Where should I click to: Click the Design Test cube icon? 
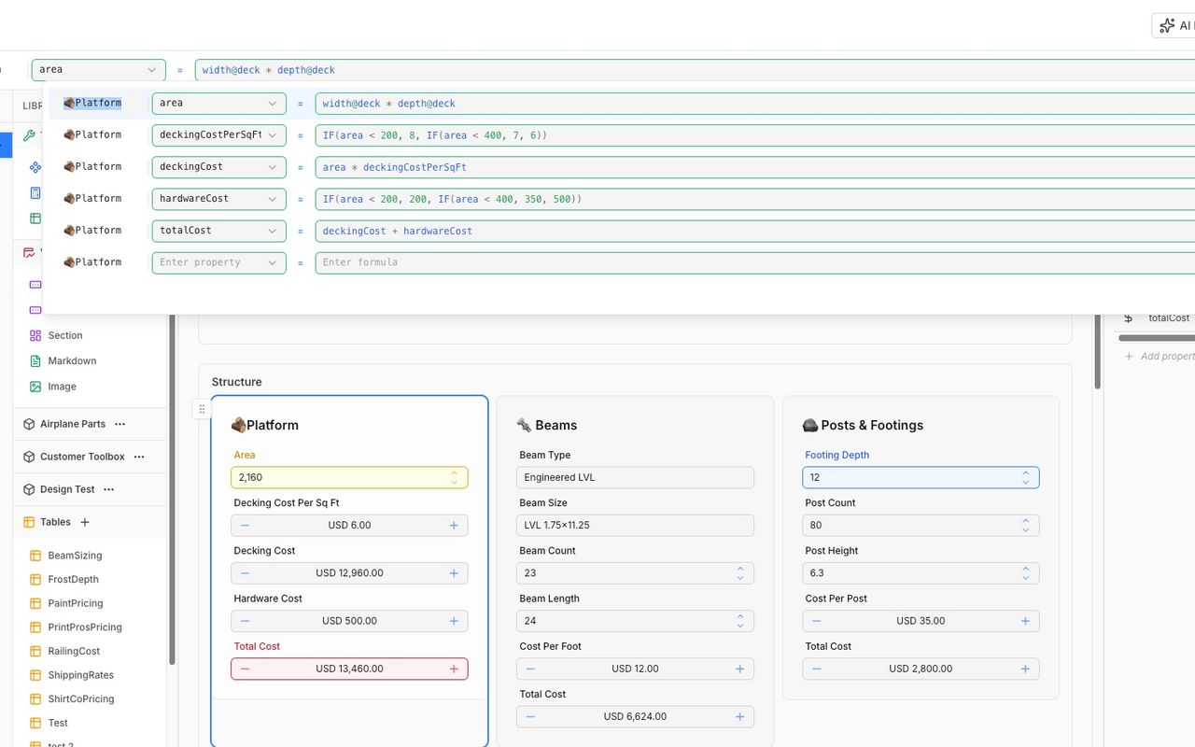point(29,489)
